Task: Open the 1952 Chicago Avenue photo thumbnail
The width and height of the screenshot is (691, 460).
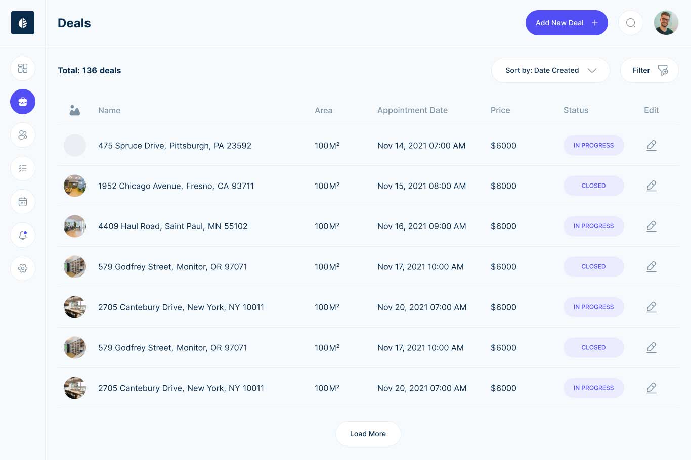Action: tap(75, 186)
